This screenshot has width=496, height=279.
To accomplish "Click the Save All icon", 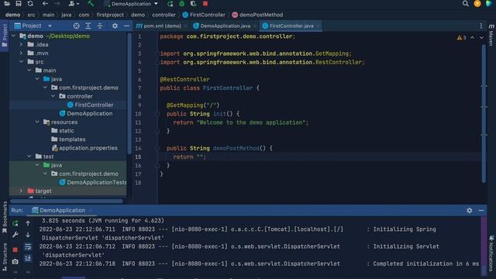I will (19, 4).
